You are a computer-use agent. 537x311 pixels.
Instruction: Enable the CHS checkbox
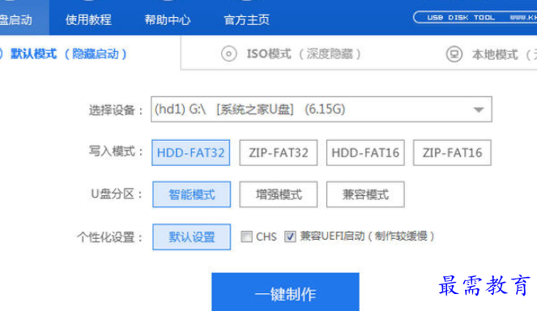(x=246, y=236)
